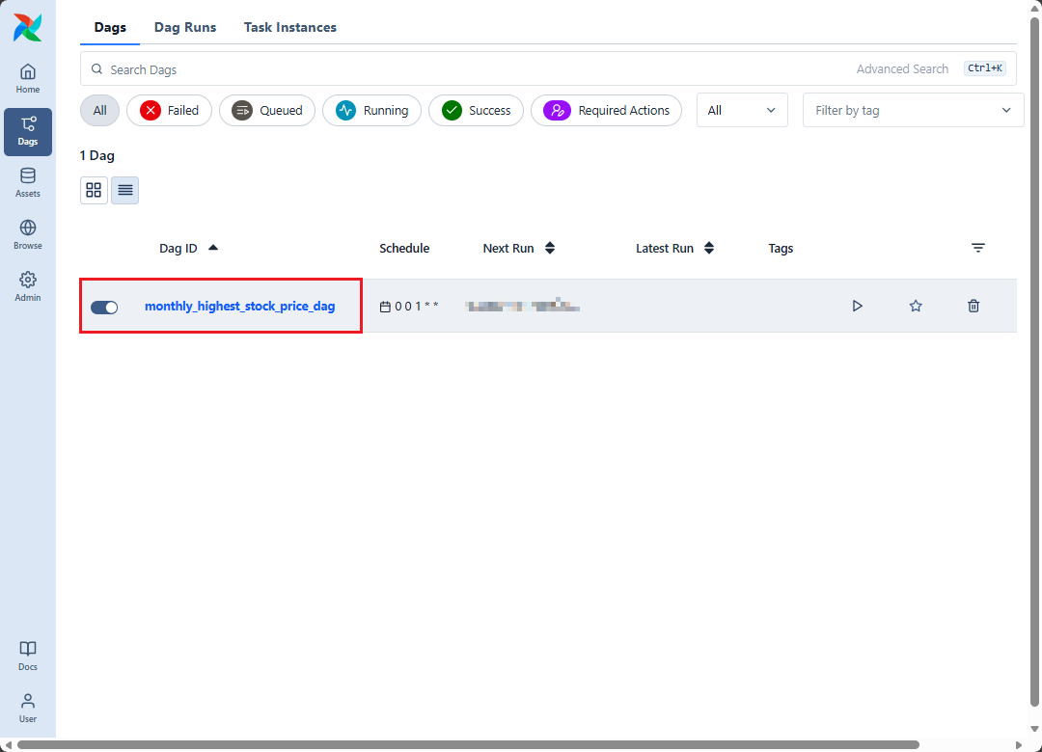The height and width of the screenshot is (752, 1042).
Task: Open Docs from the sidebar
Action: pos(28,656)
